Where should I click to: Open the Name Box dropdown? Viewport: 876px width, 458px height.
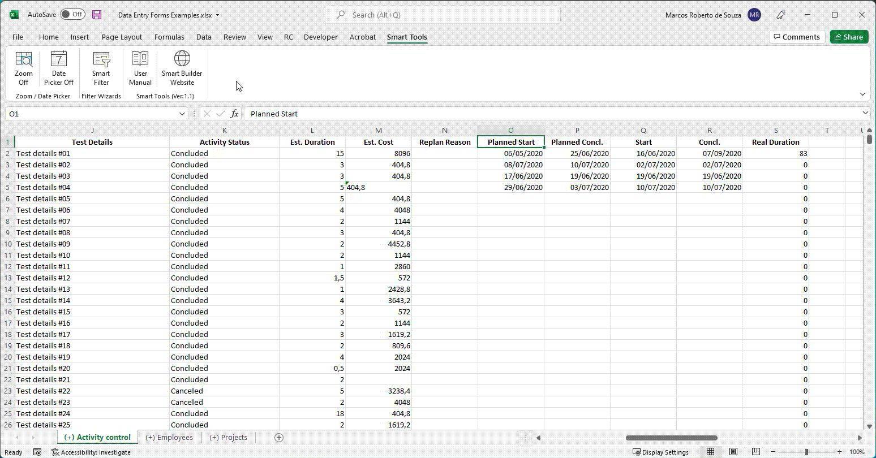183,113
